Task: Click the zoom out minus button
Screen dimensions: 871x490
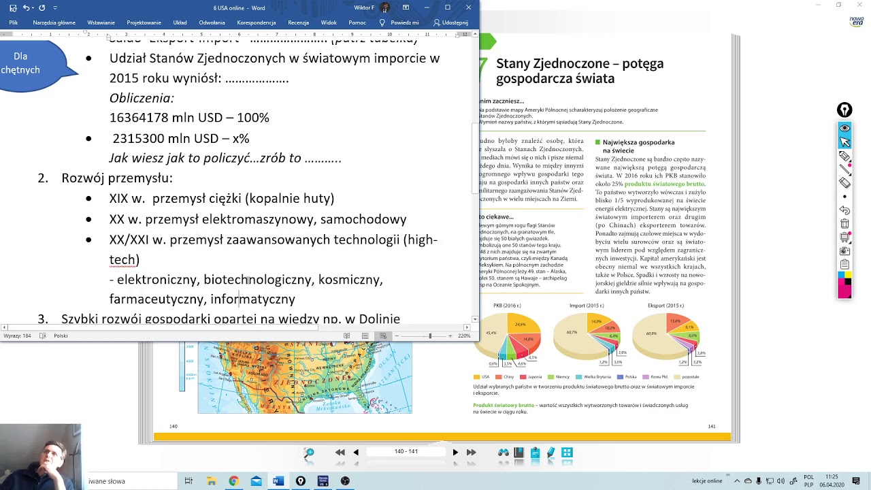Action: point(397,336)
